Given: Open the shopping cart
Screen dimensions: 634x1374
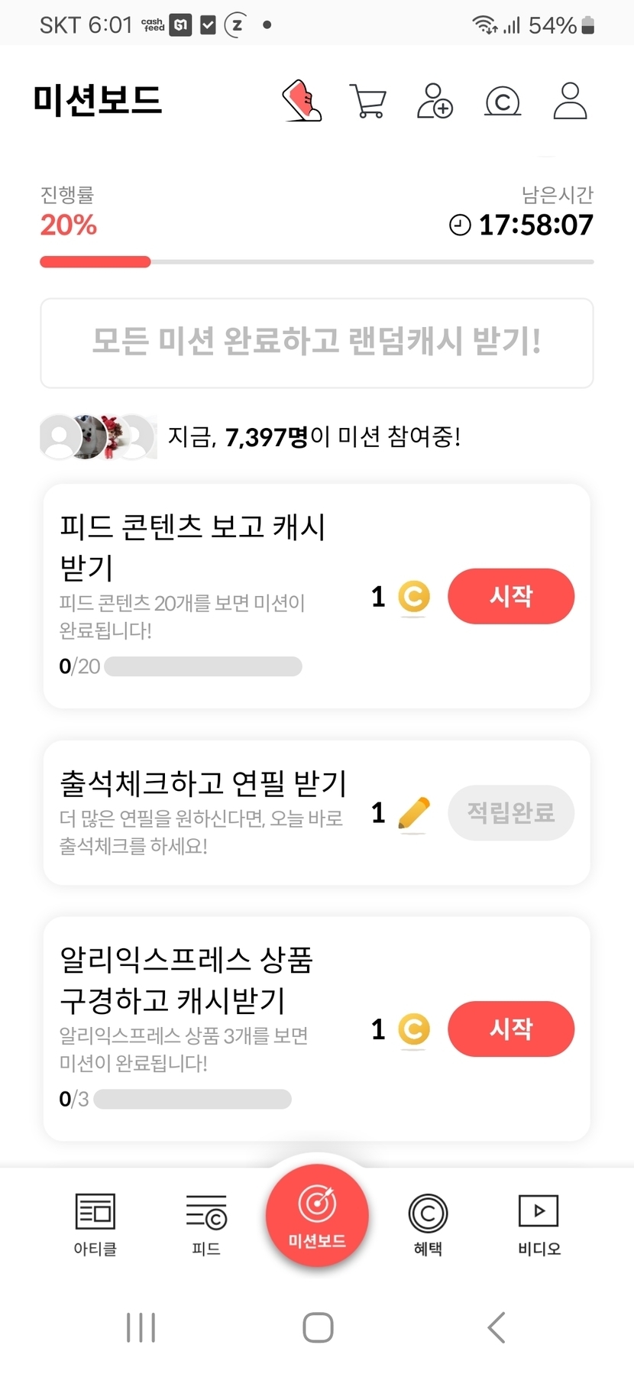Looking at the screenshot, I should click(367, 101).
